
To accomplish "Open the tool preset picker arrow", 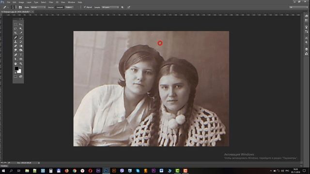I will click(x=8, y=7).
